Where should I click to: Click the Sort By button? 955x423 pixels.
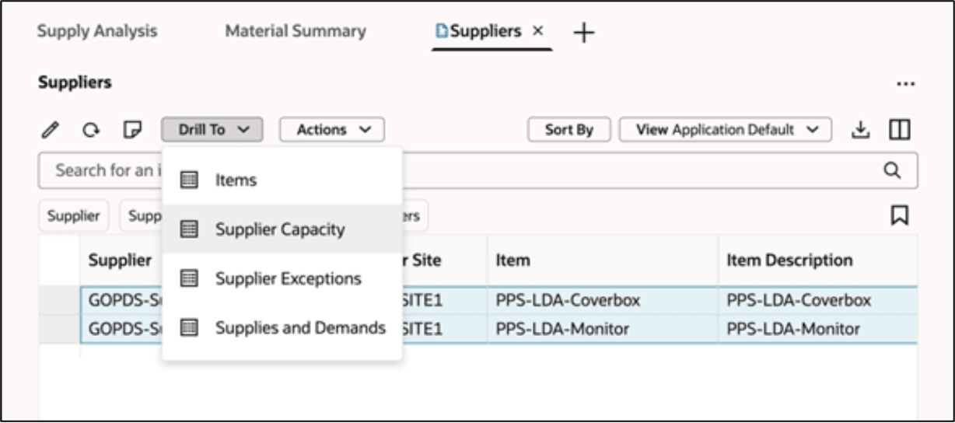[x=568, y=130]
